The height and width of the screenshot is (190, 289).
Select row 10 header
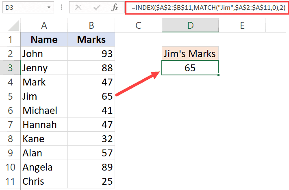click(x=10, y=167)
